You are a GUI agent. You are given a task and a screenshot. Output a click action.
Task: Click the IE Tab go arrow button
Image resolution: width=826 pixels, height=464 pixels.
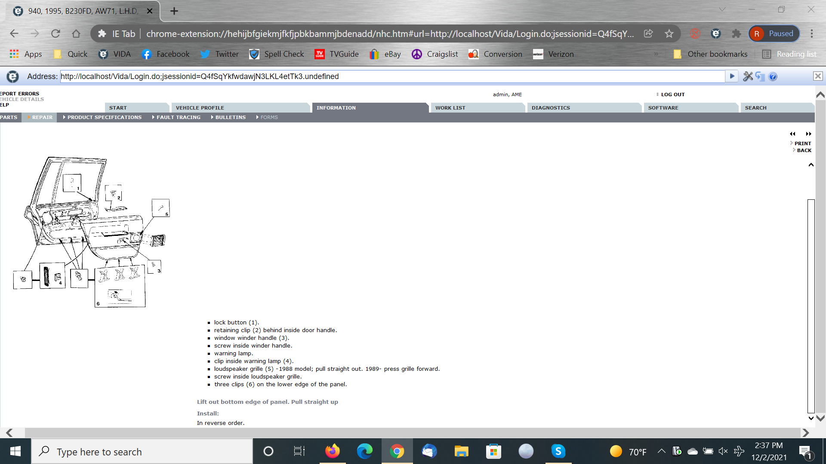point(732,76)
